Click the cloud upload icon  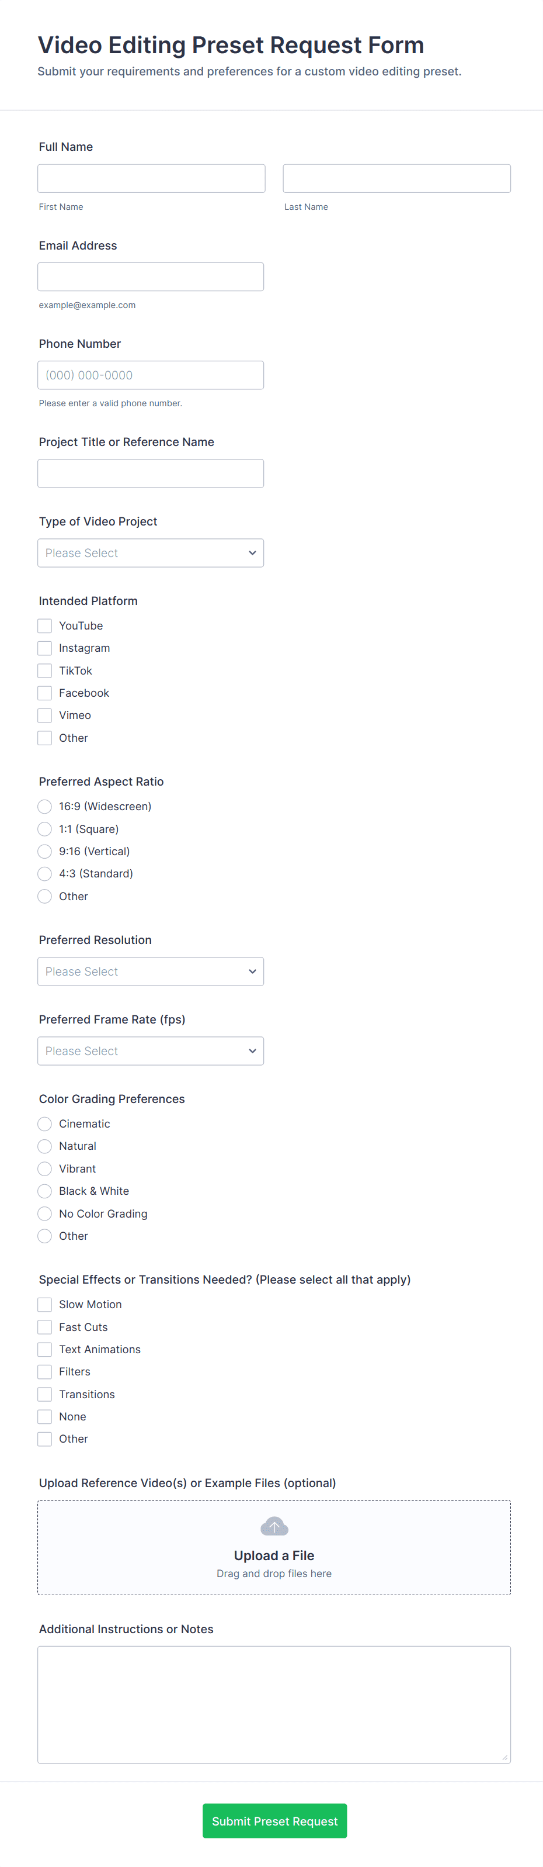274,1527
